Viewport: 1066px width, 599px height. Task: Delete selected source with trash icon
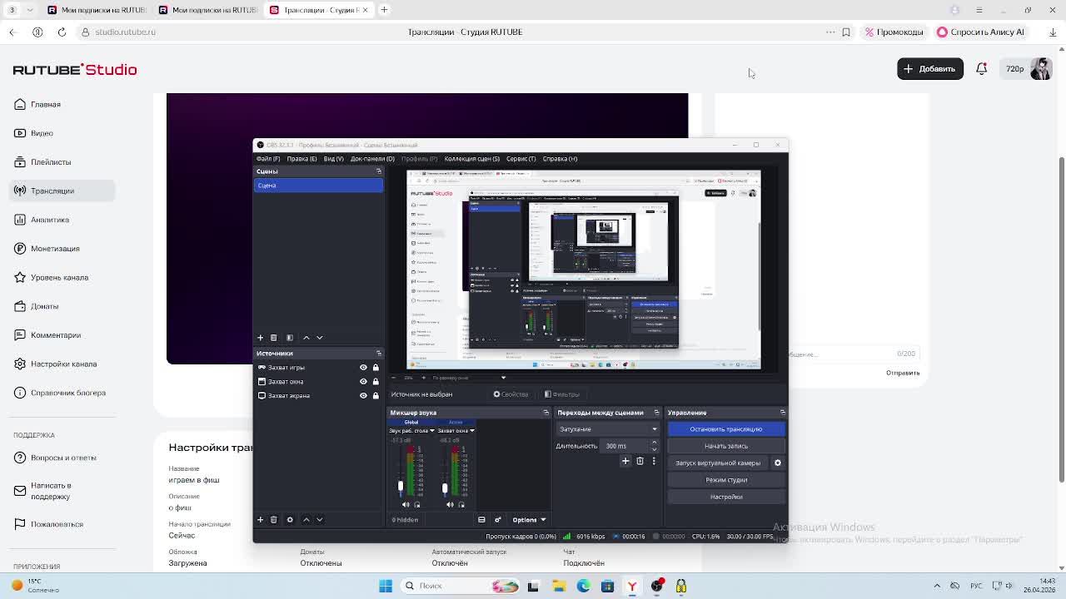273,520
